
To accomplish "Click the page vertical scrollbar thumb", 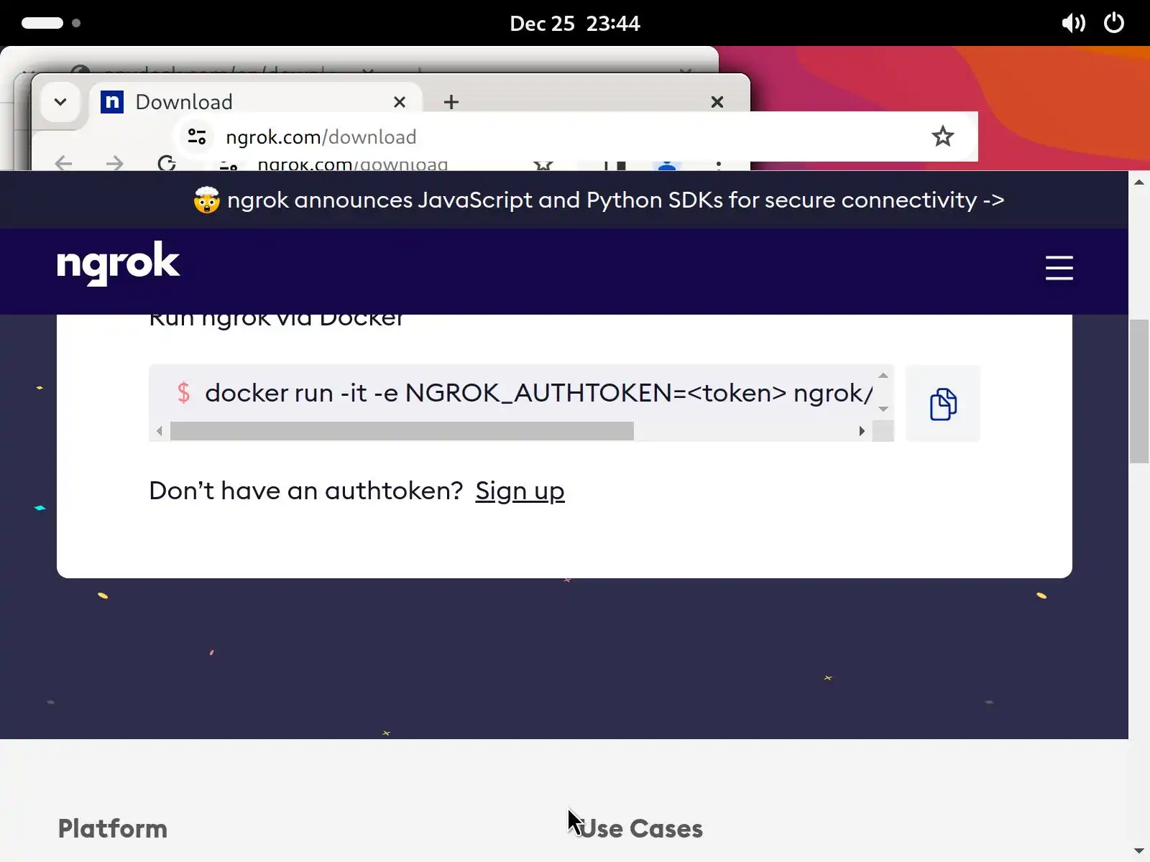I will (x=1139, y=391).
